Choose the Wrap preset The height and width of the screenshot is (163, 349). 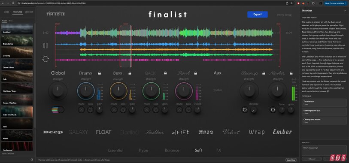point(257,132)
